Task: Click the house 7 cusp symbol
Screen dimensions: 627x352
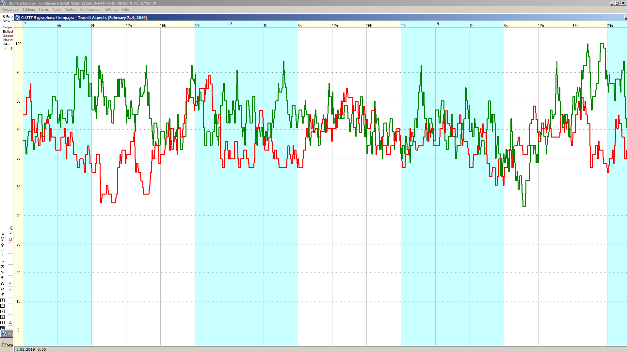Action: pos(2,317)
